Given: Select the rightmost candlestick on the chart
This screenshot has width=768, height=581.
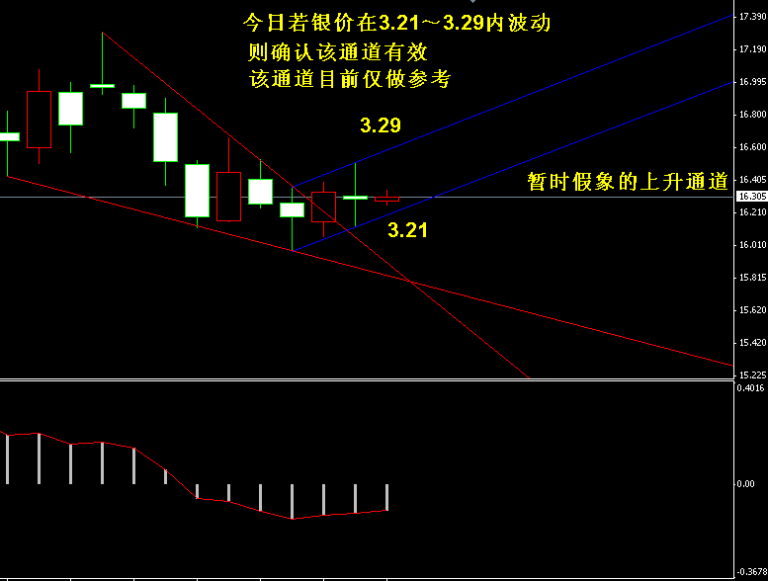Looking at the screenshot, I should 386,199.
